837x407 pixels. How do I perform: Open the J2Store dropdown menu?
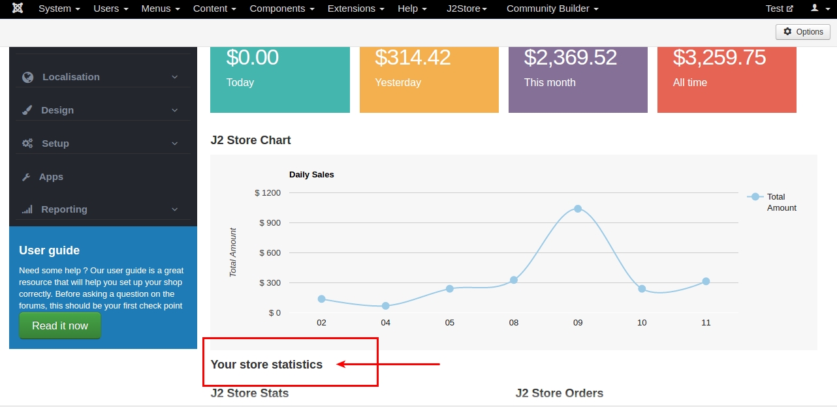(466, 8)
